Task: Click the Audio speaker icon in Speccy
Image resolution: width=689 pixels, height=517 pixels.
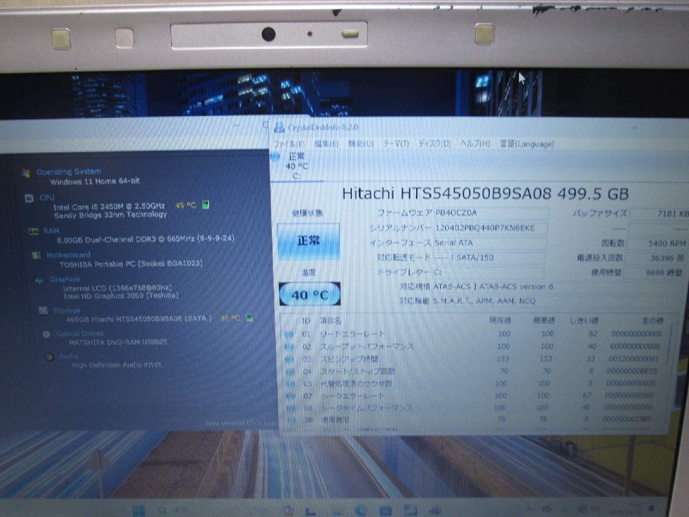Action: pos(50,357)
